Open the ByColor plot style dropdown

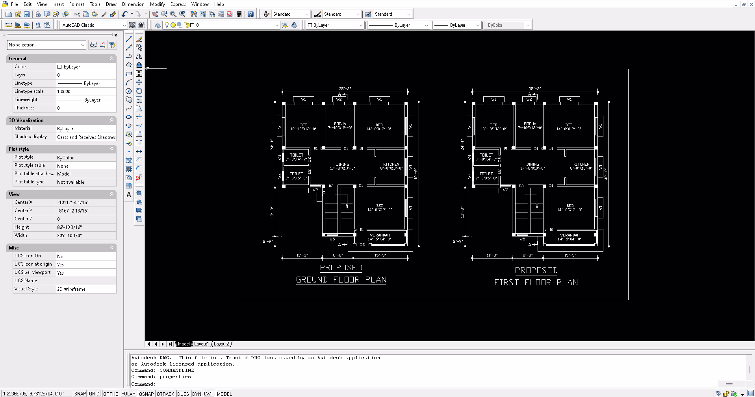point(527,25)
